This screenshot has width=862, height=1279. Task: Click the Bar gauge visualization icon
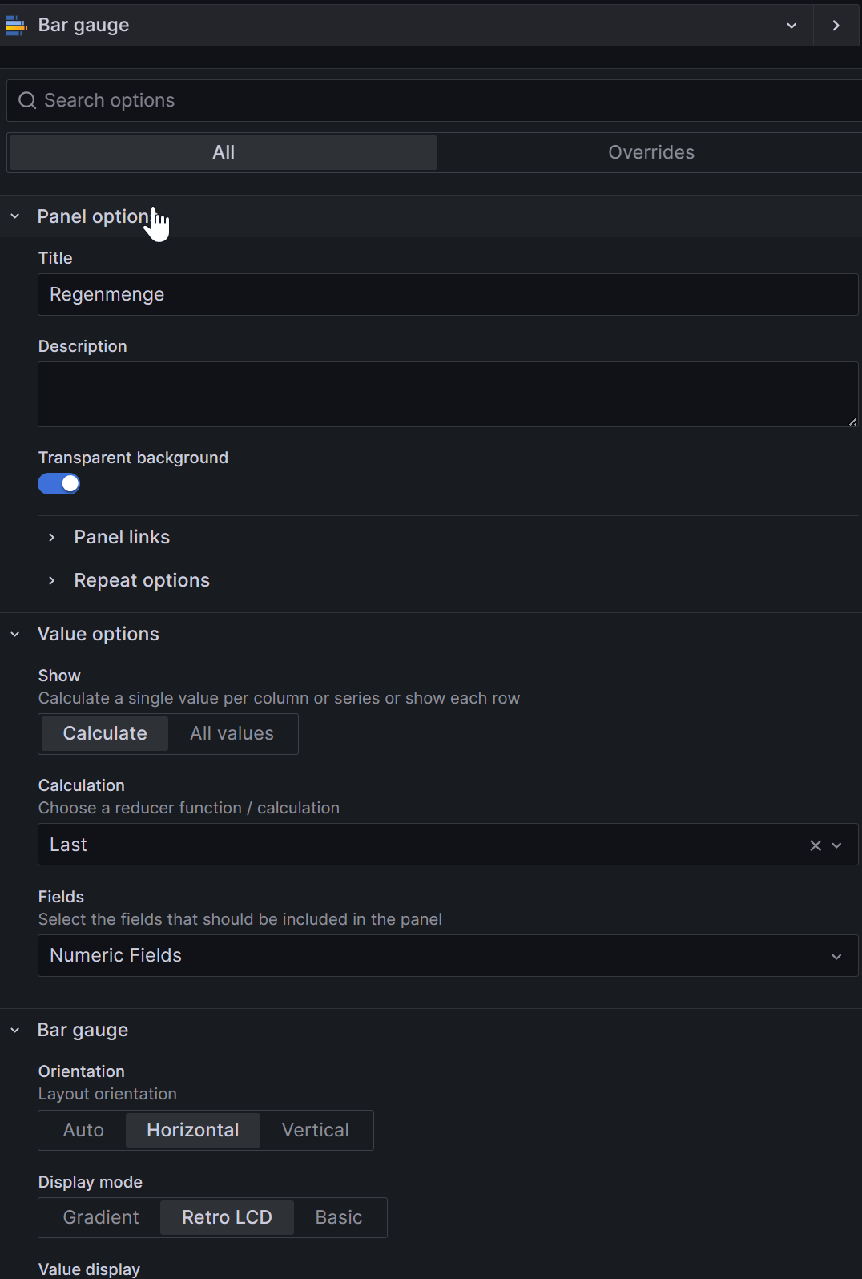point(16,26)
